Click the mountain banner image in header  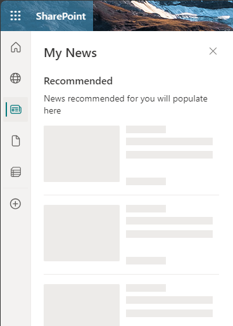[163, 16]
